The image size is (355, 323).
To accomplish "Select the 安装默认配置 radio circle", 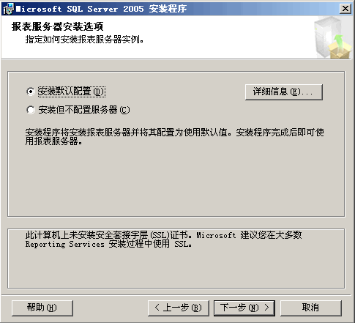I will tap(31, 92).
